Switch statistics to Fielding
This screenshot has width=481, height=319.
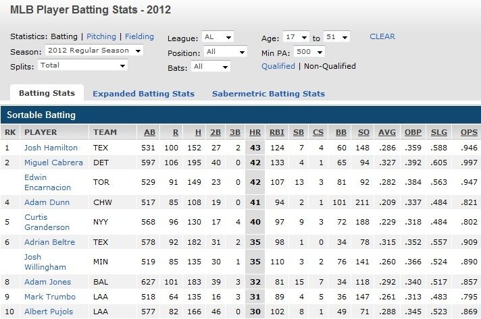(138, 36)
